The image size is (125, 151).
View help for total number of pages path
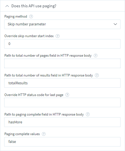(96, 56)
